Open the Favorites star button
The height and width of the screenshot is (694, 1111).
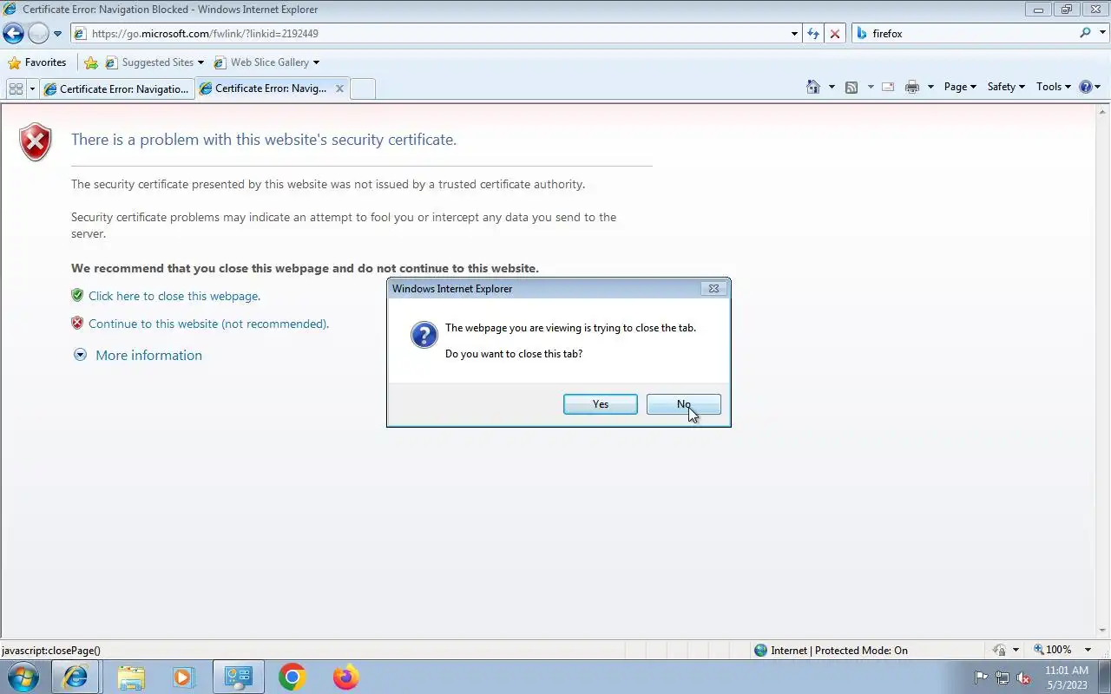pyautogui.click(x=37, y=62)
